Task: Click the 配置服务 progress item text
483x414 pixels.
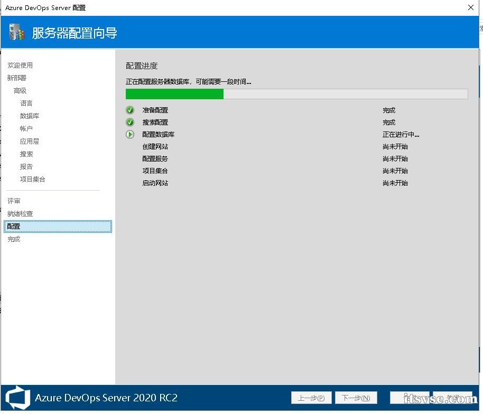Action: pyautogui.click(x=155, y=159)
